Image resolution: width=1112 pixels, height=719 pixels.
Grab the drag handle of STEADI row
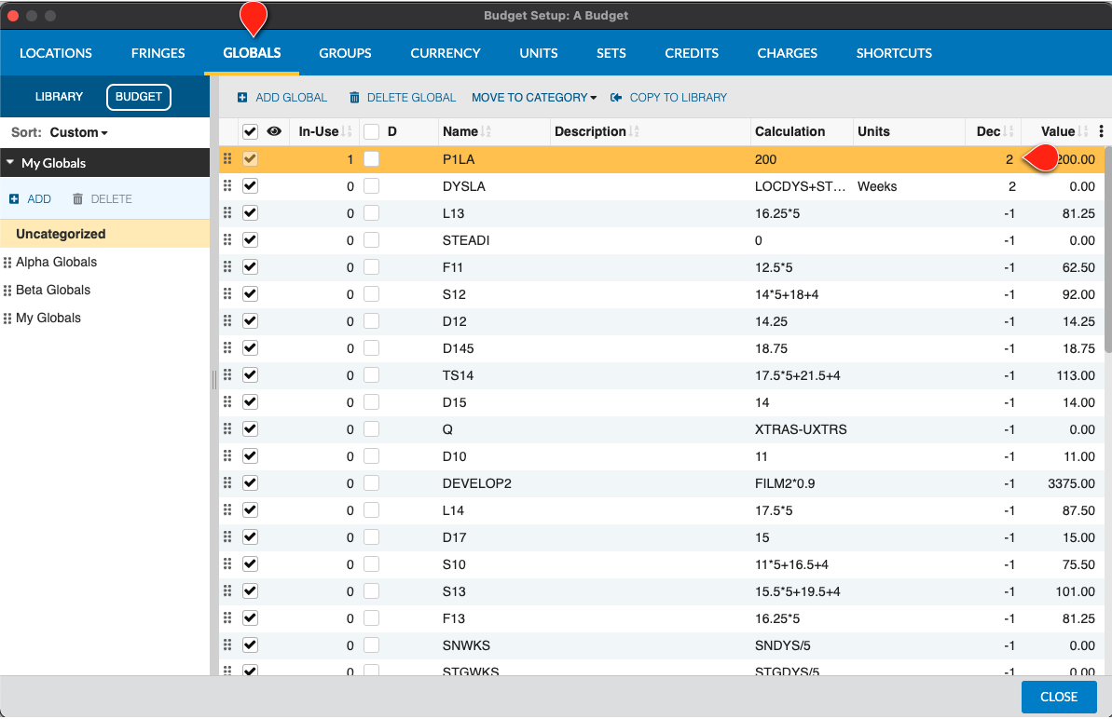(x=227, y=240)
